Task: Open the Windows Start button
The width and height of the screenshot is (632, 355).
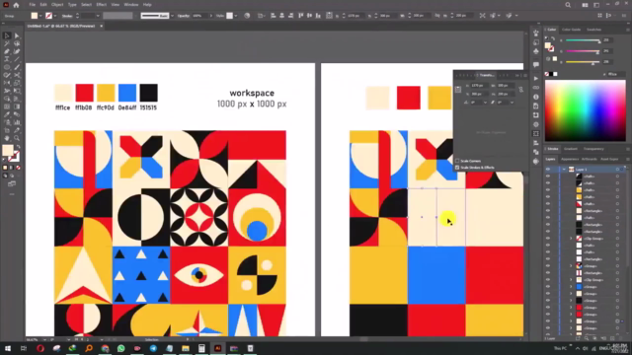Action: (8, 348)
